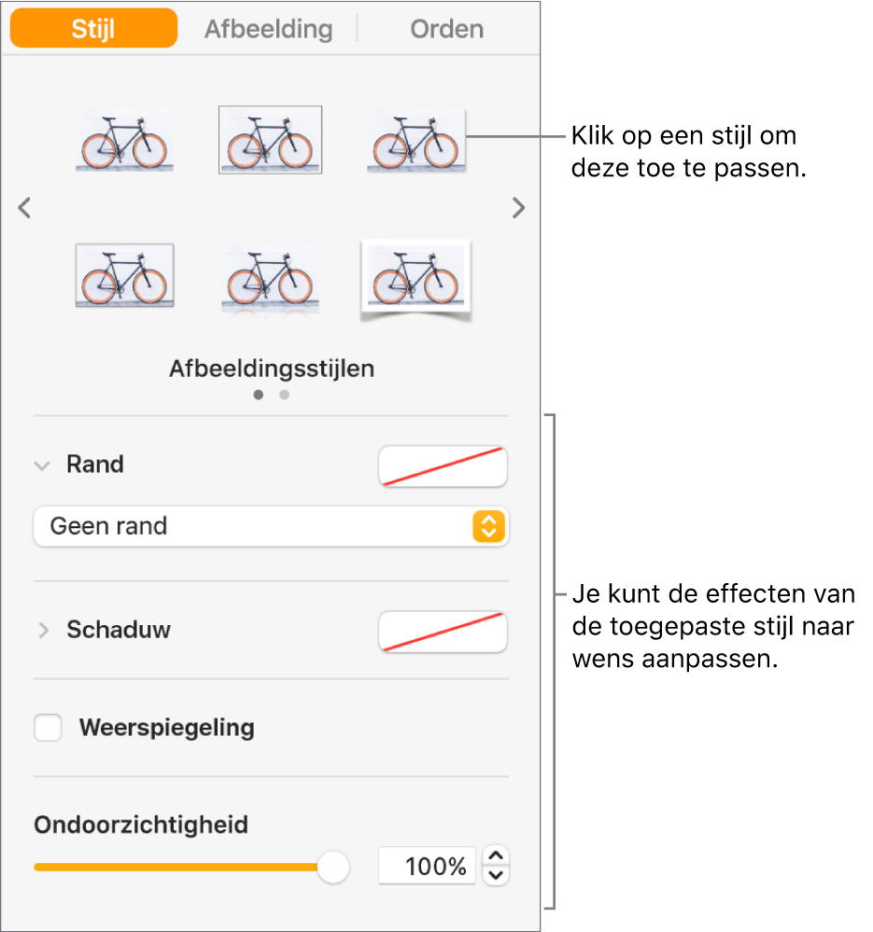Viewport: 873px width, 932px height.
Task: Apply the thin-bordered bicycle style in top row
Action: click(x=270, y=140)
